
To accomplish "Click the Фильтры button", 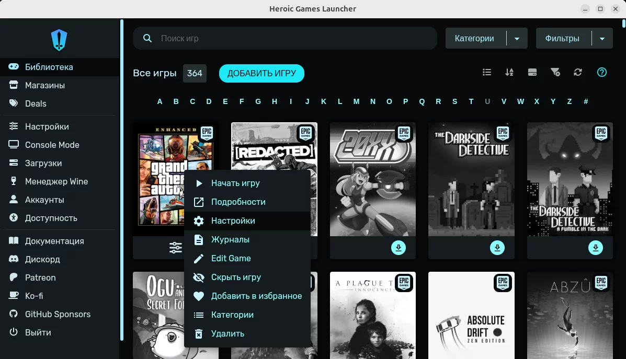I will click(x=563, y=38).
